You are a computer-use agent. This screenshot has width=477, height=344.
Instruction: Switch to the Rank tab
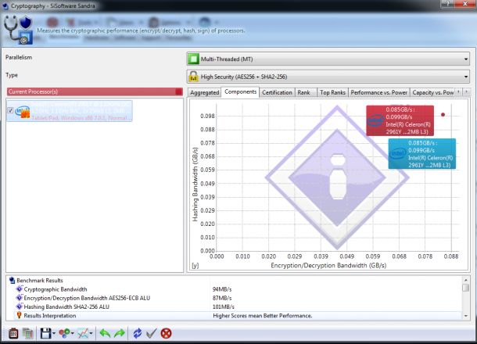pyautogui.click(x=306, y=92)
